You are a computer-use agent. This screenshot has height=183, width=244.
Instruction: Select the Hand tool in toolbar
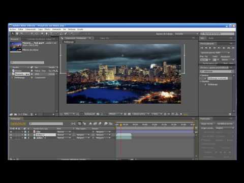(x=17, y=34)
